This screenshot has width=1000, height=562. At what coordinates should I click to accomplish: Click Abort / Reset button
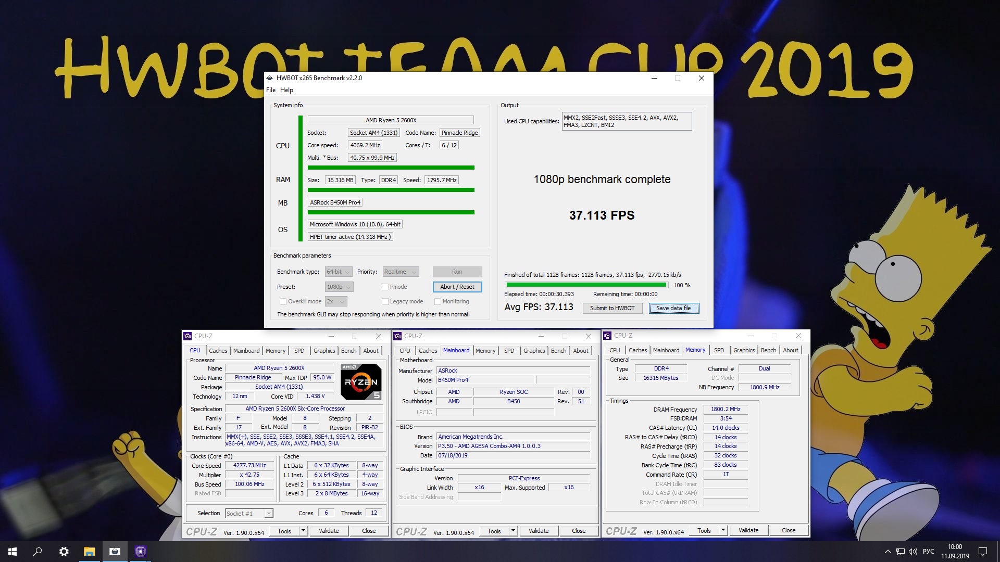tap(457, 287)
